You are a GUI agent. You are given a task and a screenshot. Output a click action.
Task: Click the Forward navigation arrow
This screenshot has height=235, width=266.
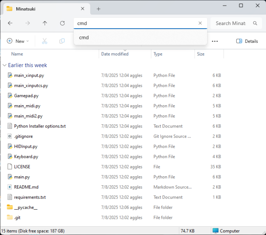click(x=27, y=23)
